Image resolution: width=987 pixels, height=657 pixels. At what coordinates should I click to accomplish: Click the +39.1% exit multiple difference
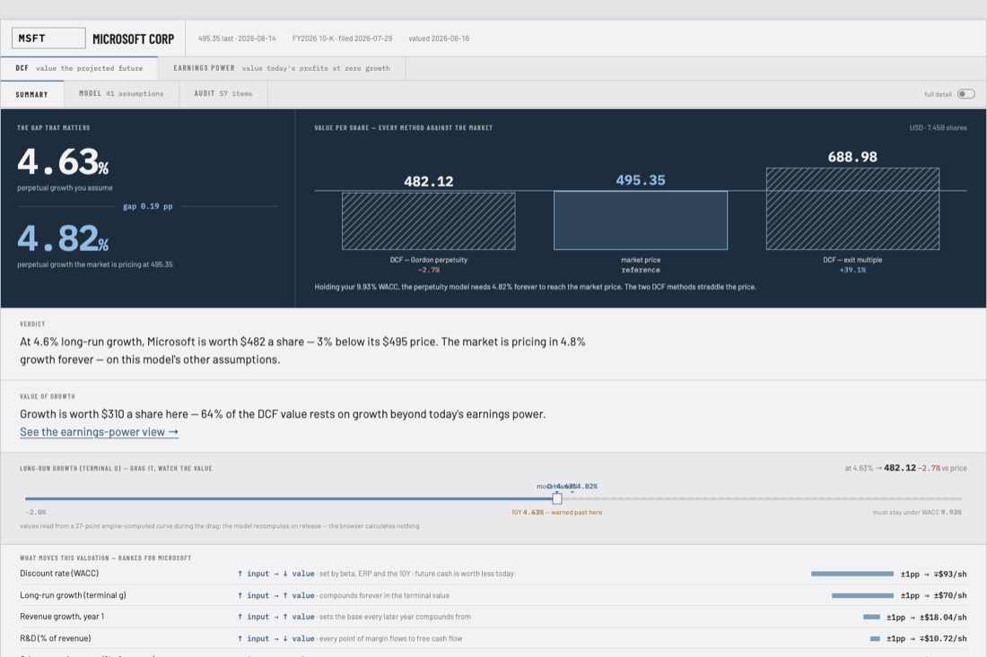click(x=852, y=270)
